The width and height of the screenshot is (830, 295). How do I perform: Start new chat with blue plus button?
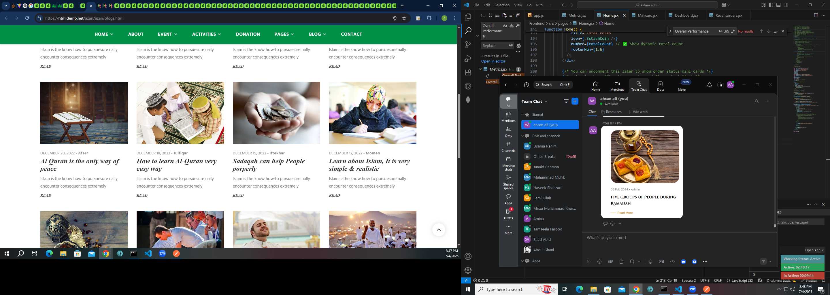tap(575, 101)
